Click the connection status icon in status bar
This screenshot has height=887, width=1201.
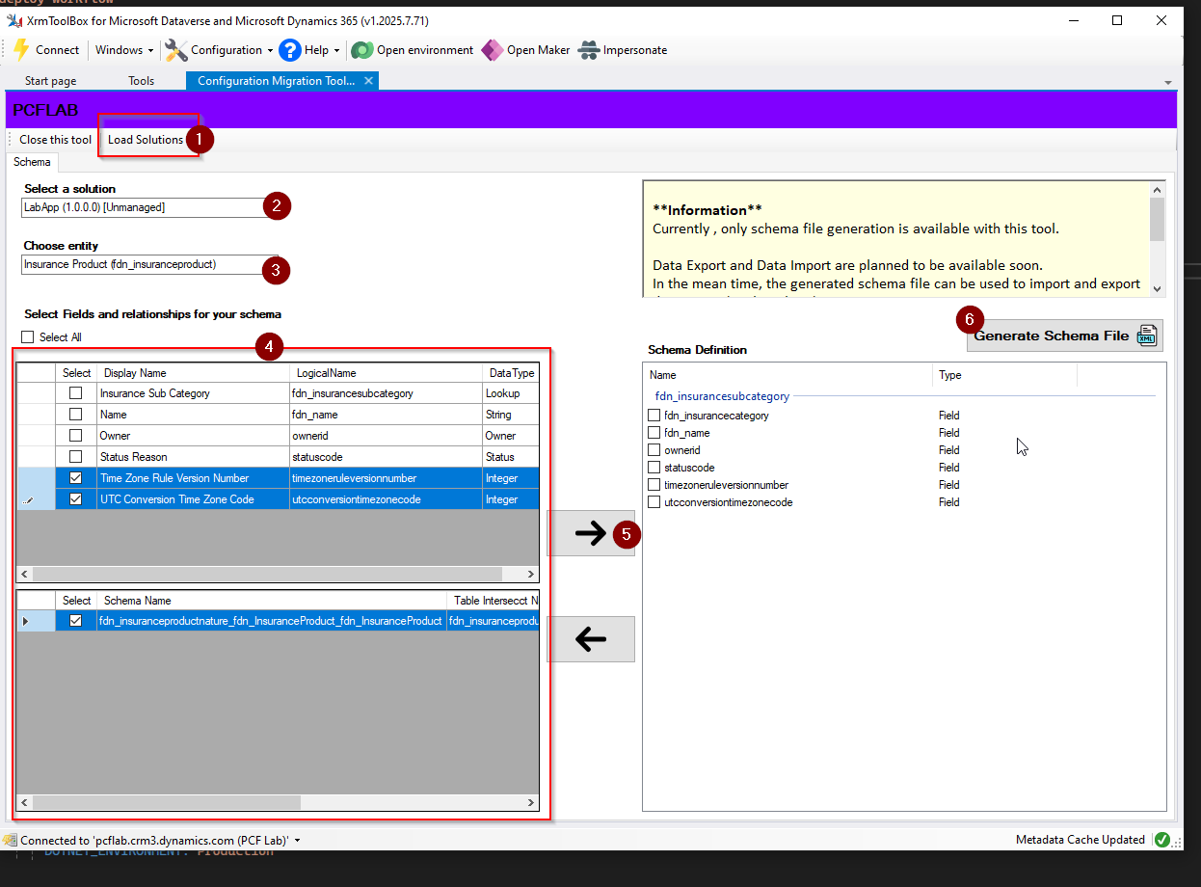click(x=10, y=840)
